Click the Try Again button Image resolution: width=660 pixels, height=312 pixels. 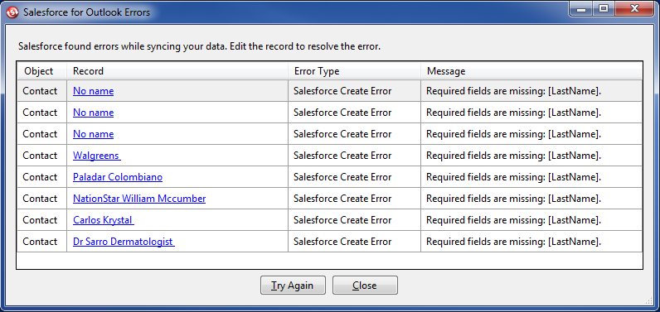pos(293,286)
